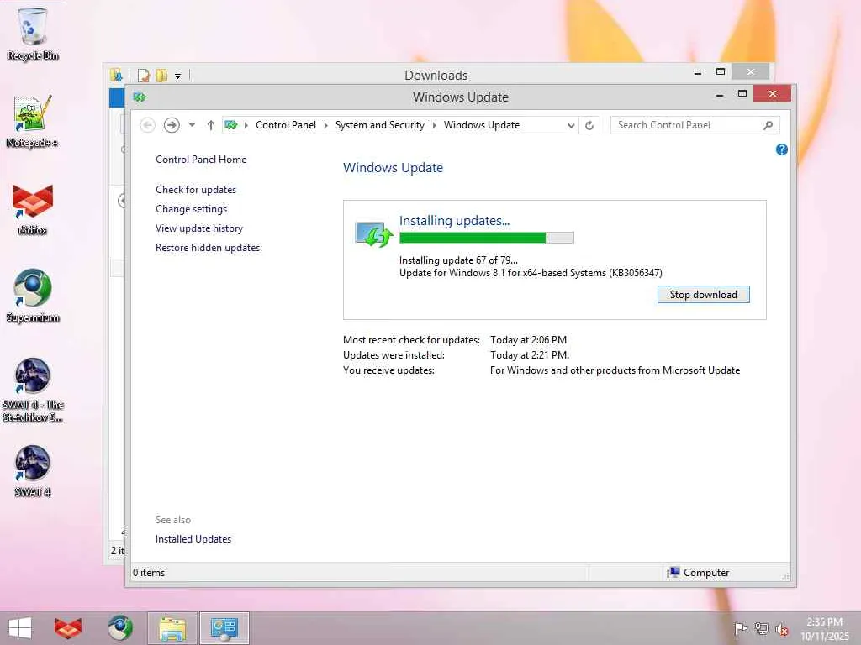861x645 pixels.
Task: Open Downloads quick access toolbar dropdown
Action: pyautogui.click(x=178, y=76)
